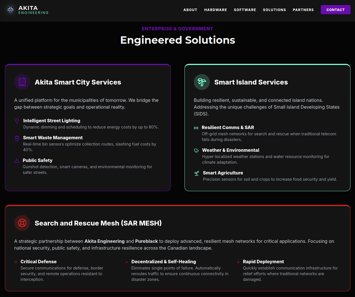Go to the Hardware navigation link

[x=215, y=10]
